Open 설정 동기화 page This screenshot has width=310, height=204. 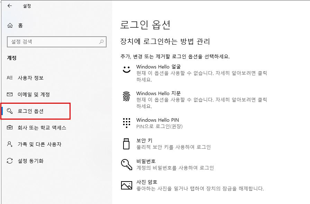tap(31, 161)
